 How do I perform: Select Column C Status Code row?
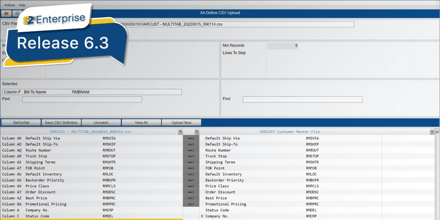92,216
